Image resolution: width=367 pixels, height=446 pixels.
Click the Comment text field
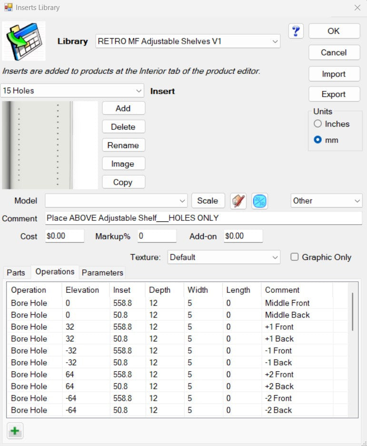click(203, 218)
